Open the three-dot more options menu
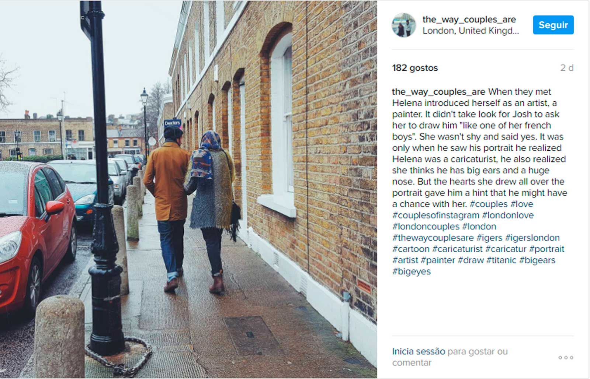 tap(566, 357)
